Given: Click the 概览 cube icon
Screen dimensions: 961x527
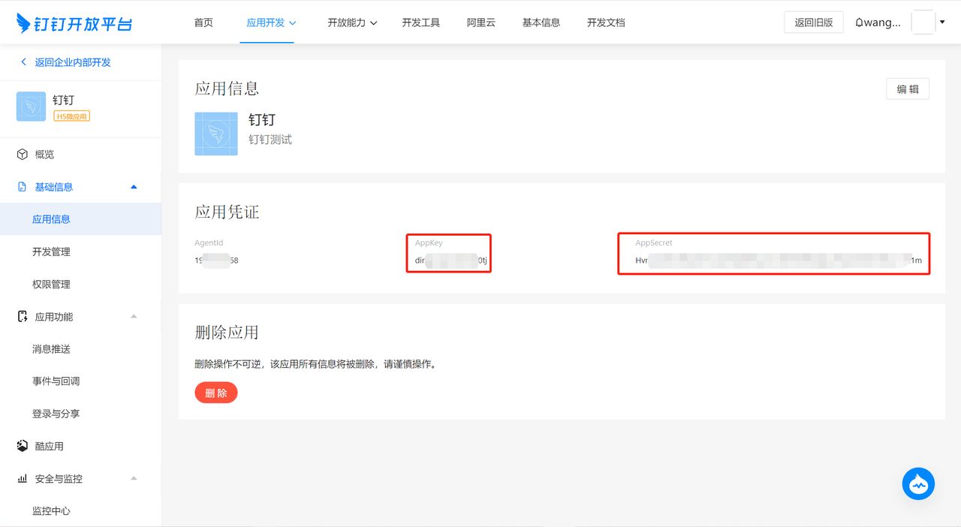Looking at the screenshot, I should tap(23, 155).
